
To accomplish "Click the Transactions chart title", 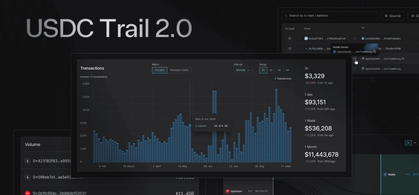I will [x=92, y=68].
